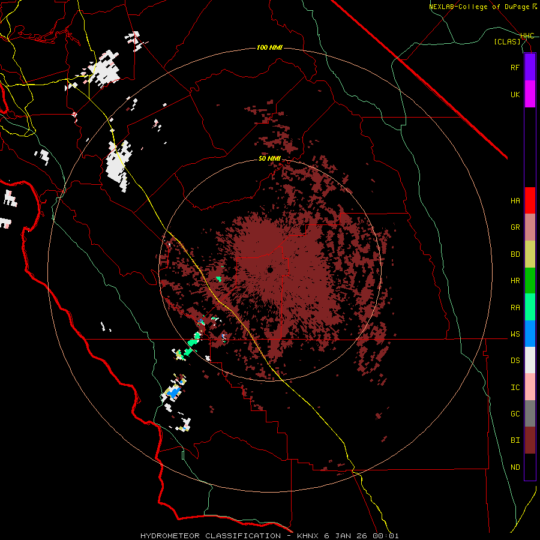Screen dimensions: 540x540
Task: Click the RF legend label
Action: pos(515,67)
